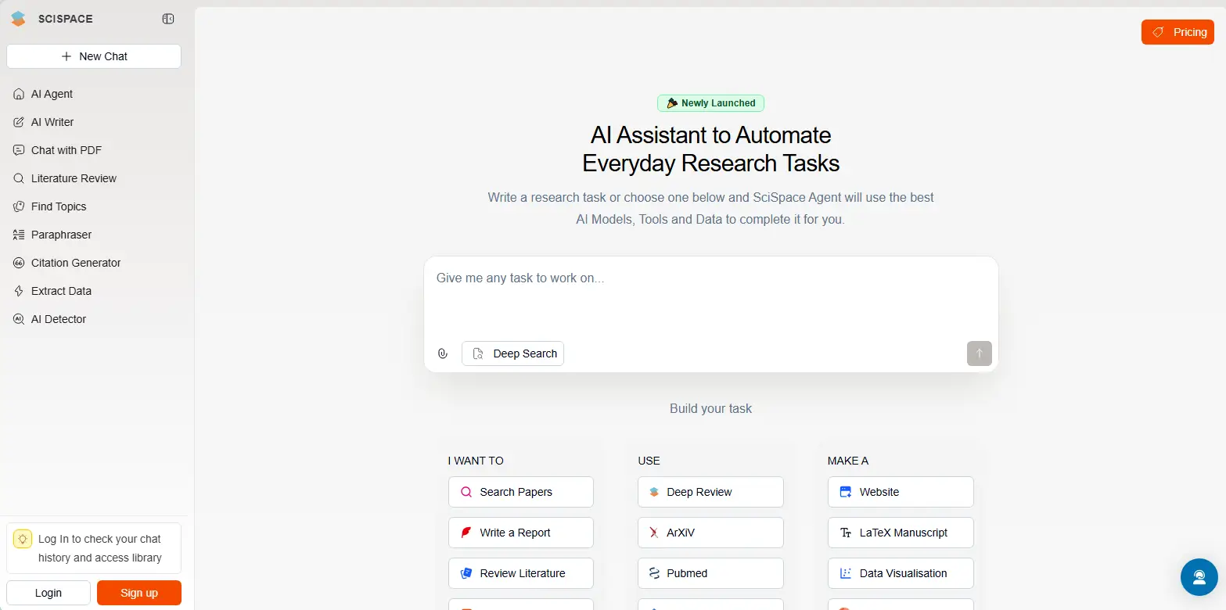Choose Pubmed source

(710, 573)
